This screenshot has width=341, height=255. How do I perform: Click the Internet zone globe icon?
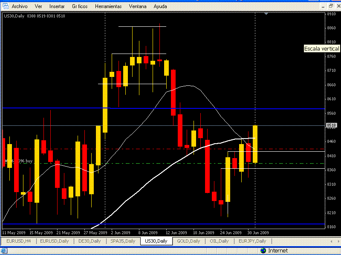point(263,251)
